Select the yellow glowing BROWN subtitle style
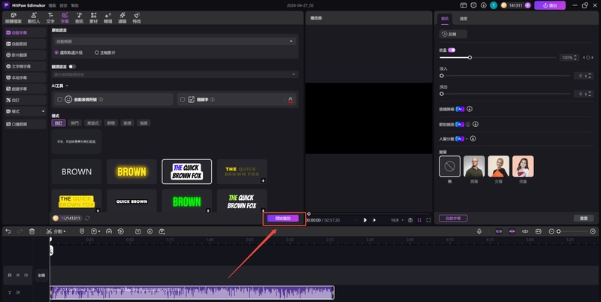601x302 pixels. (131, 172)
